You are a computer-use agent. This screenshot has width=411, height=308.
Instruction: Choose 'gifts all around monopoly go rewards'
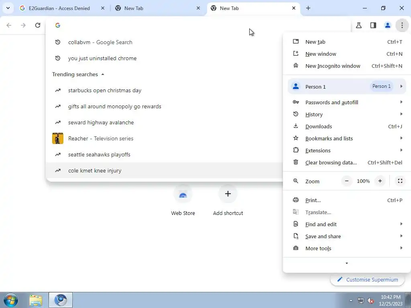165,106
